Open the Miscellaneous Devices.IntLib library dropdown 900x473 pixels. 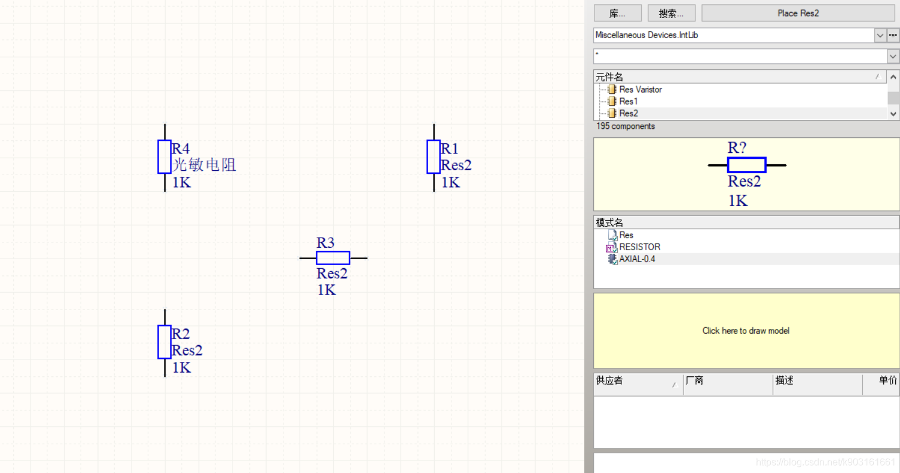click(x=880, y=35)
